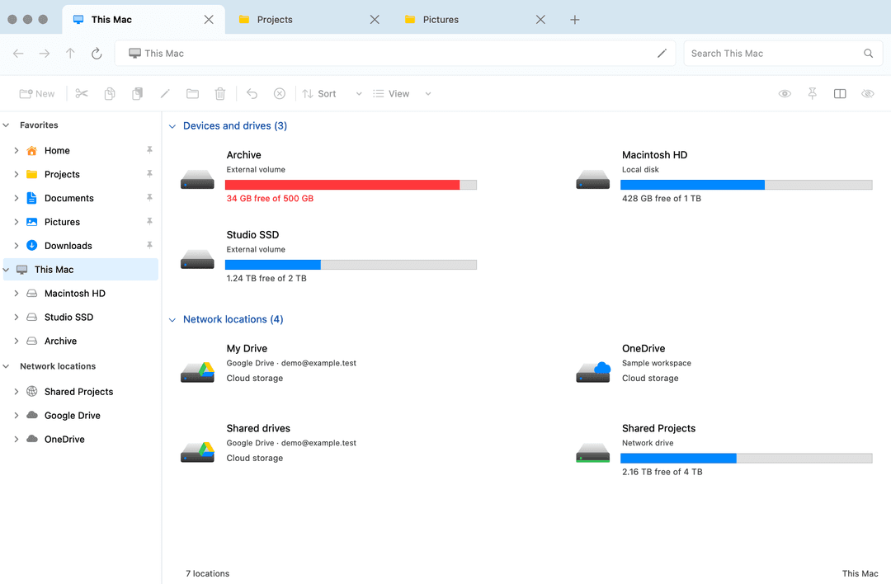This screenshot has width=891, height=584.
Task: Click the New button in toolbar
Action: (37, 94)
